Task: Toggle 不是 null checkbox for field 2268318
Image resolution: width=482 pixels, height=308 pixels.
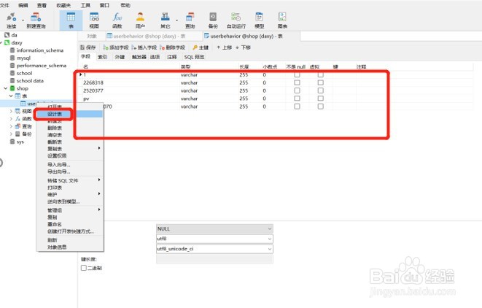Action: point(297,82)
